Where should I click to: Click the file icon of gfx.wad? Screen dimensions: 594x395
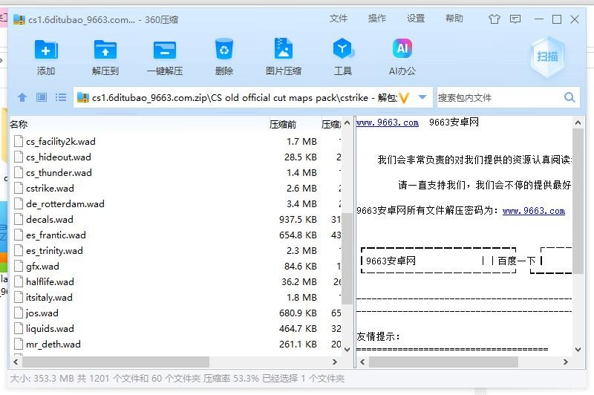point(18,266)
